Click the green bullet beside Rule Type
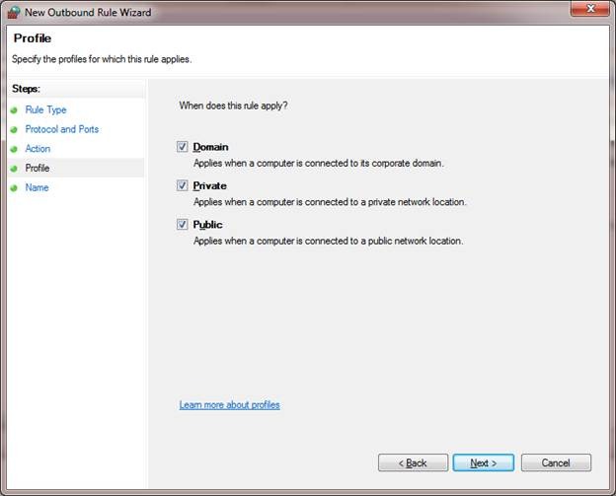 point(14,110)
